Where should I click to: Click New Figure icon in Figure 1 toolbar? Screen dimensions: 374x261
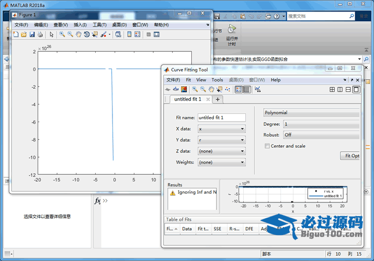[16, 34]
